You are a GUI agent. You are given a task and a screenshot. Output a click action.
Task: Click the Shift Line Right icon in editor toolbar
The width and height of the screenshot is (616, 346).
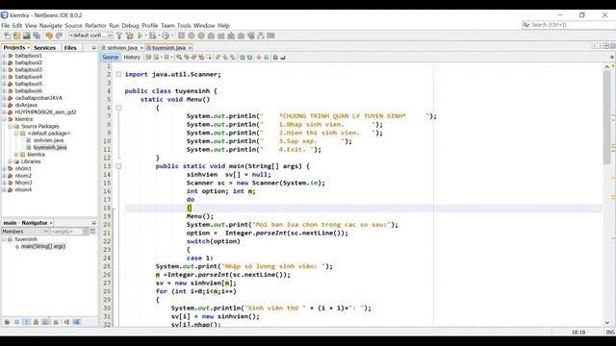(249, 58)
